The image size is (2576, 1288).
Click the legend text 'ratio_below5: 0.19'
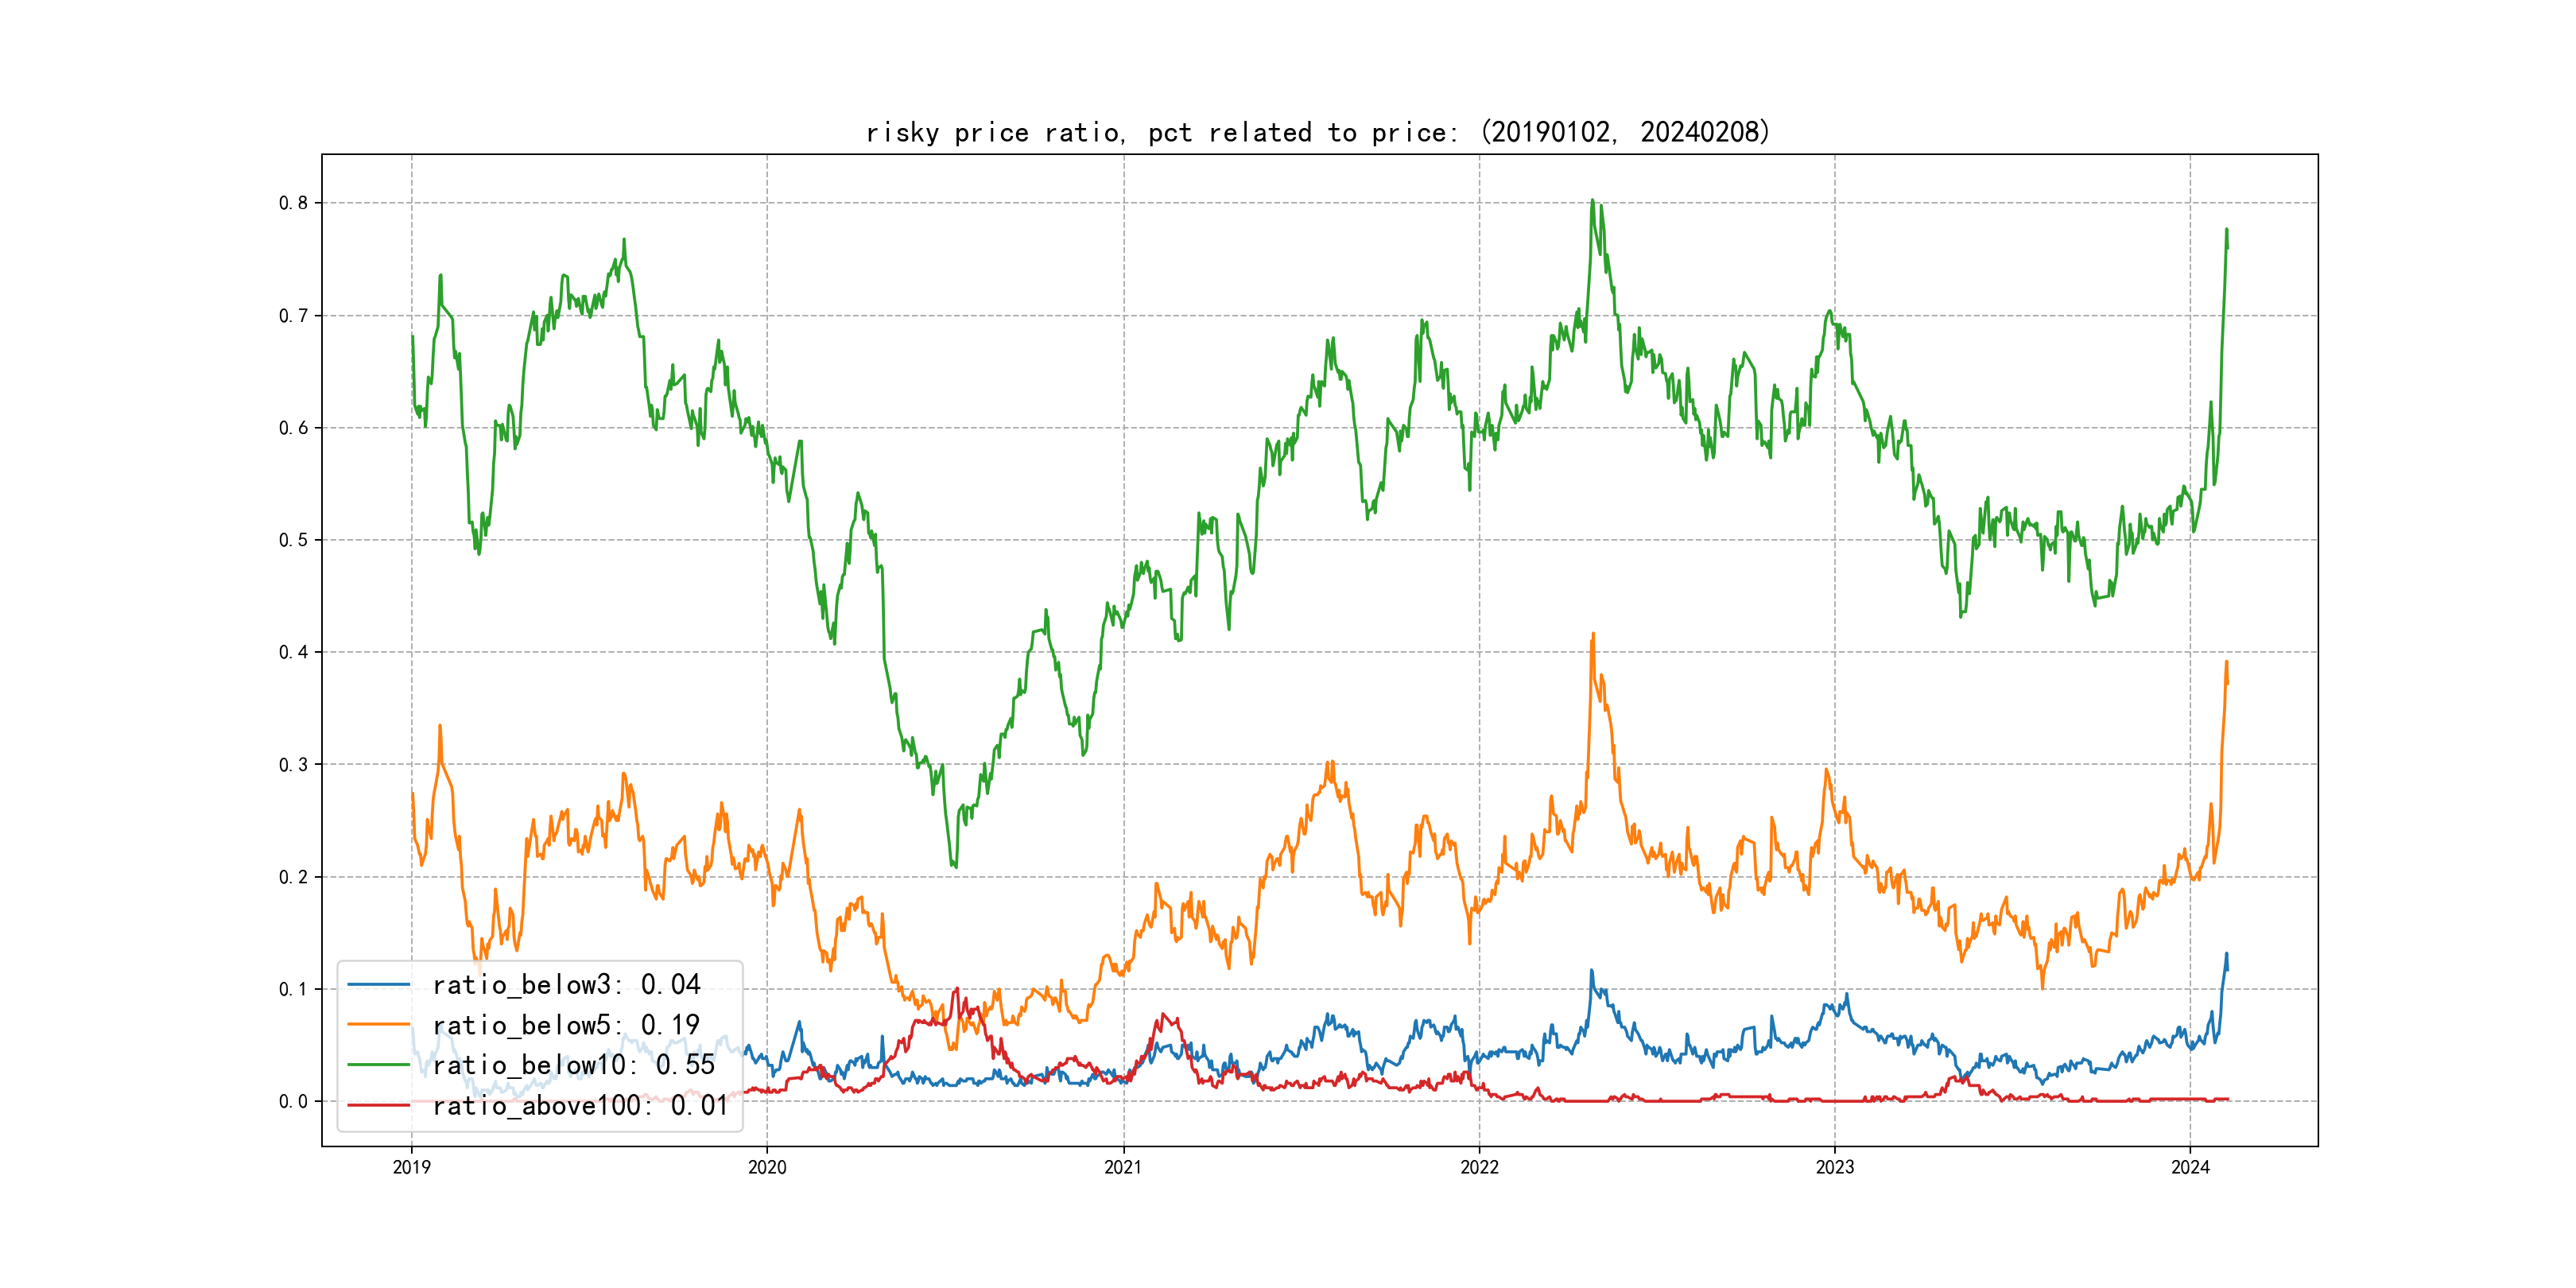click(x=566, y=1025)
